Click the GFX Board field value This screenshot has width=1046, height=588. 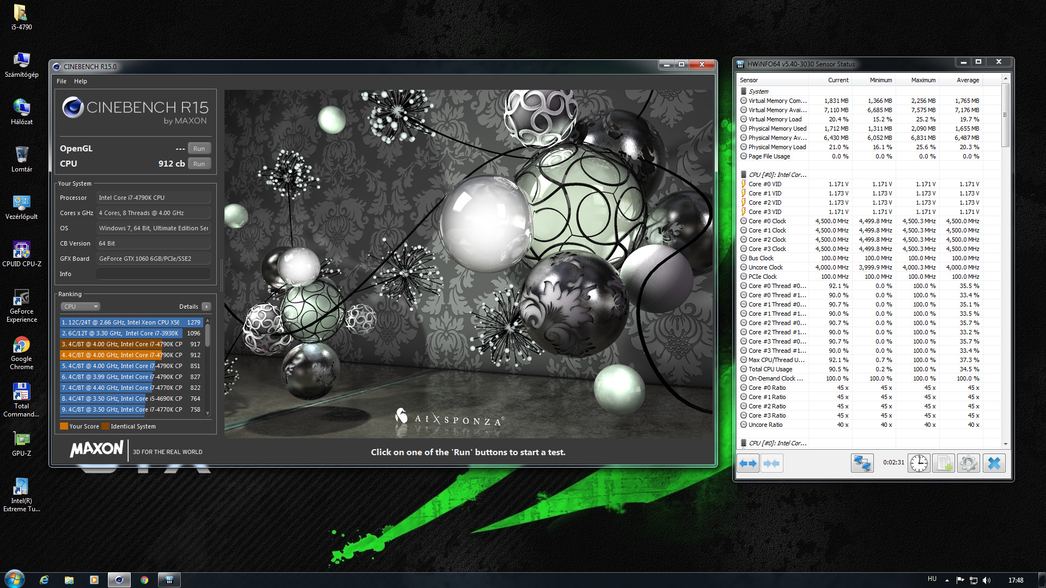(154, 259)
